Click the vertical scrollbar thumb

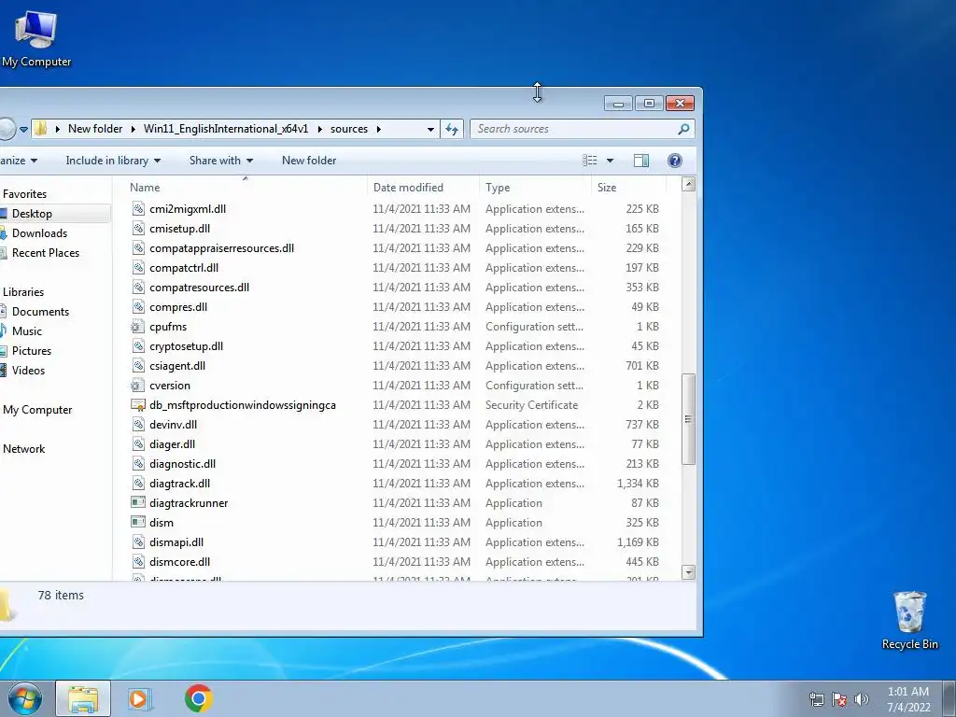688,419
